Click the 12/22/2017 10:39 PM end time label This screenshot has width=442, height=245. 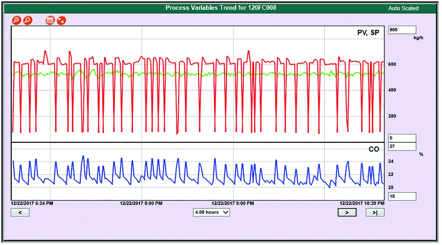pyautogui.click(x=362, y=203)
